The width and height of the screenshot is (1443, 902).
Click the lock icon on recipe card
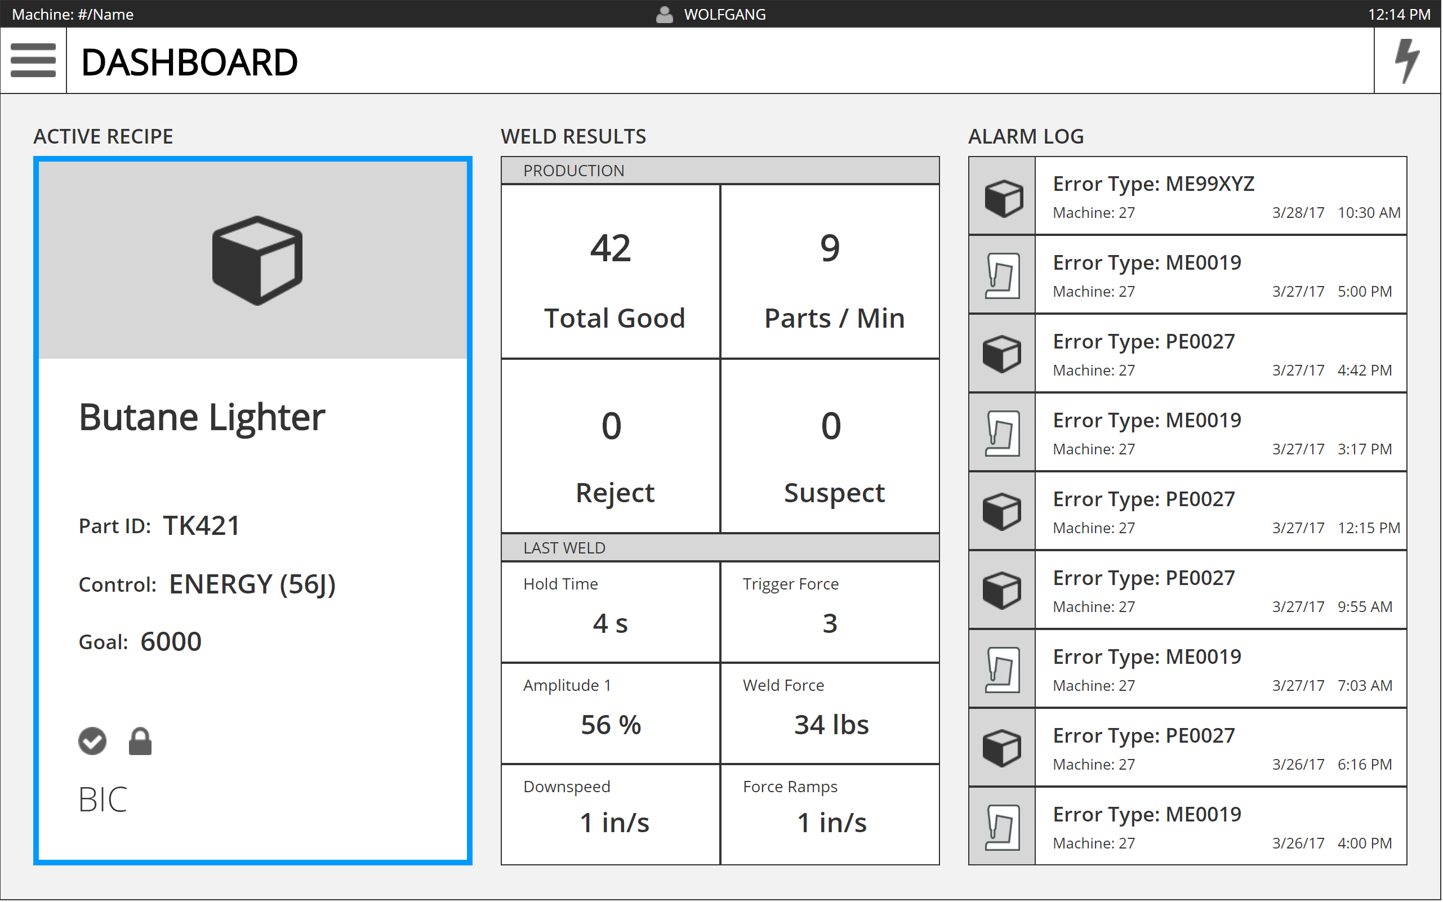140,742
